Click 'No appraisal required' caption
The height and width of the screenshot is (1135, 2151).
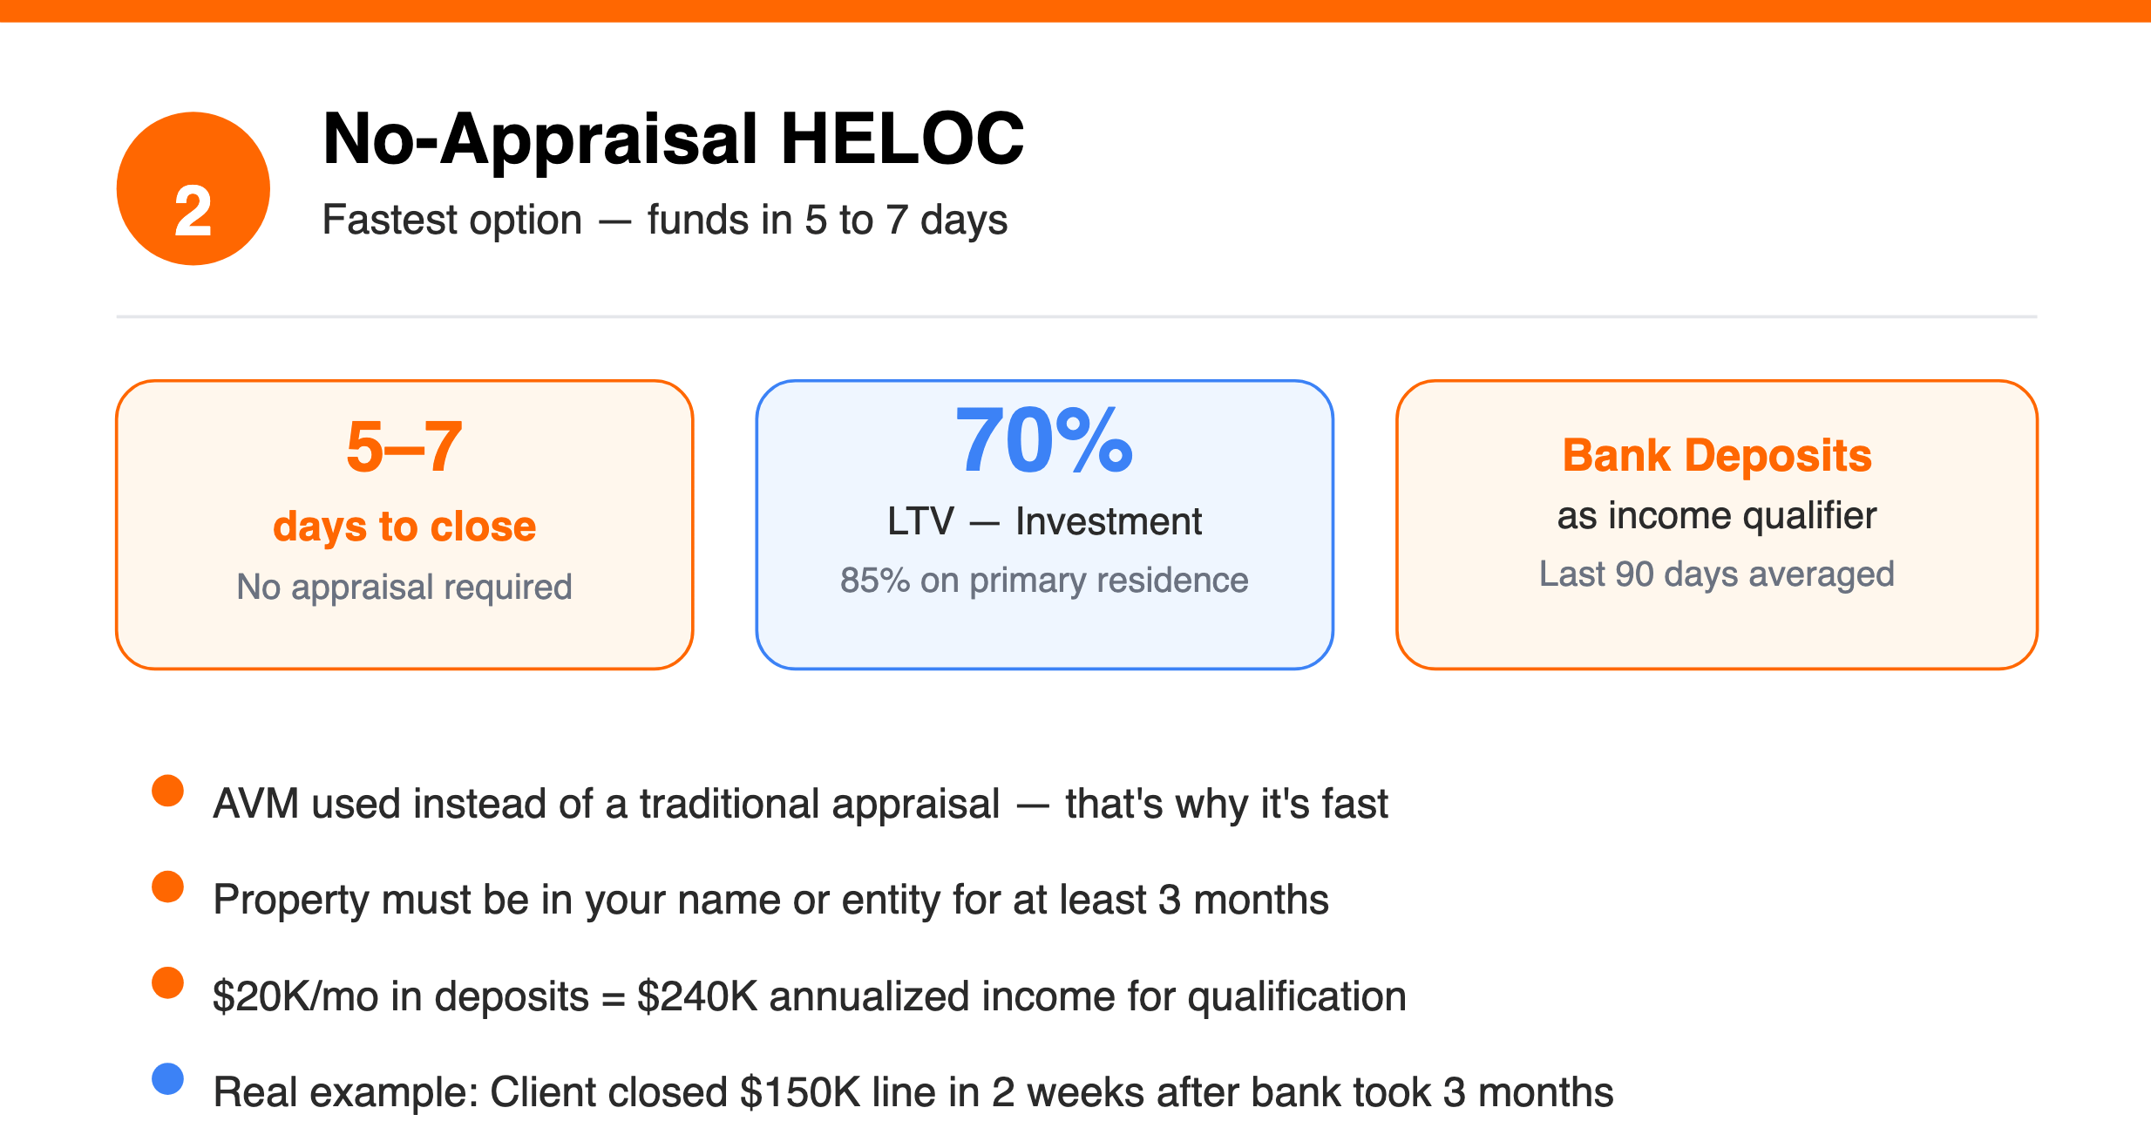404,588
